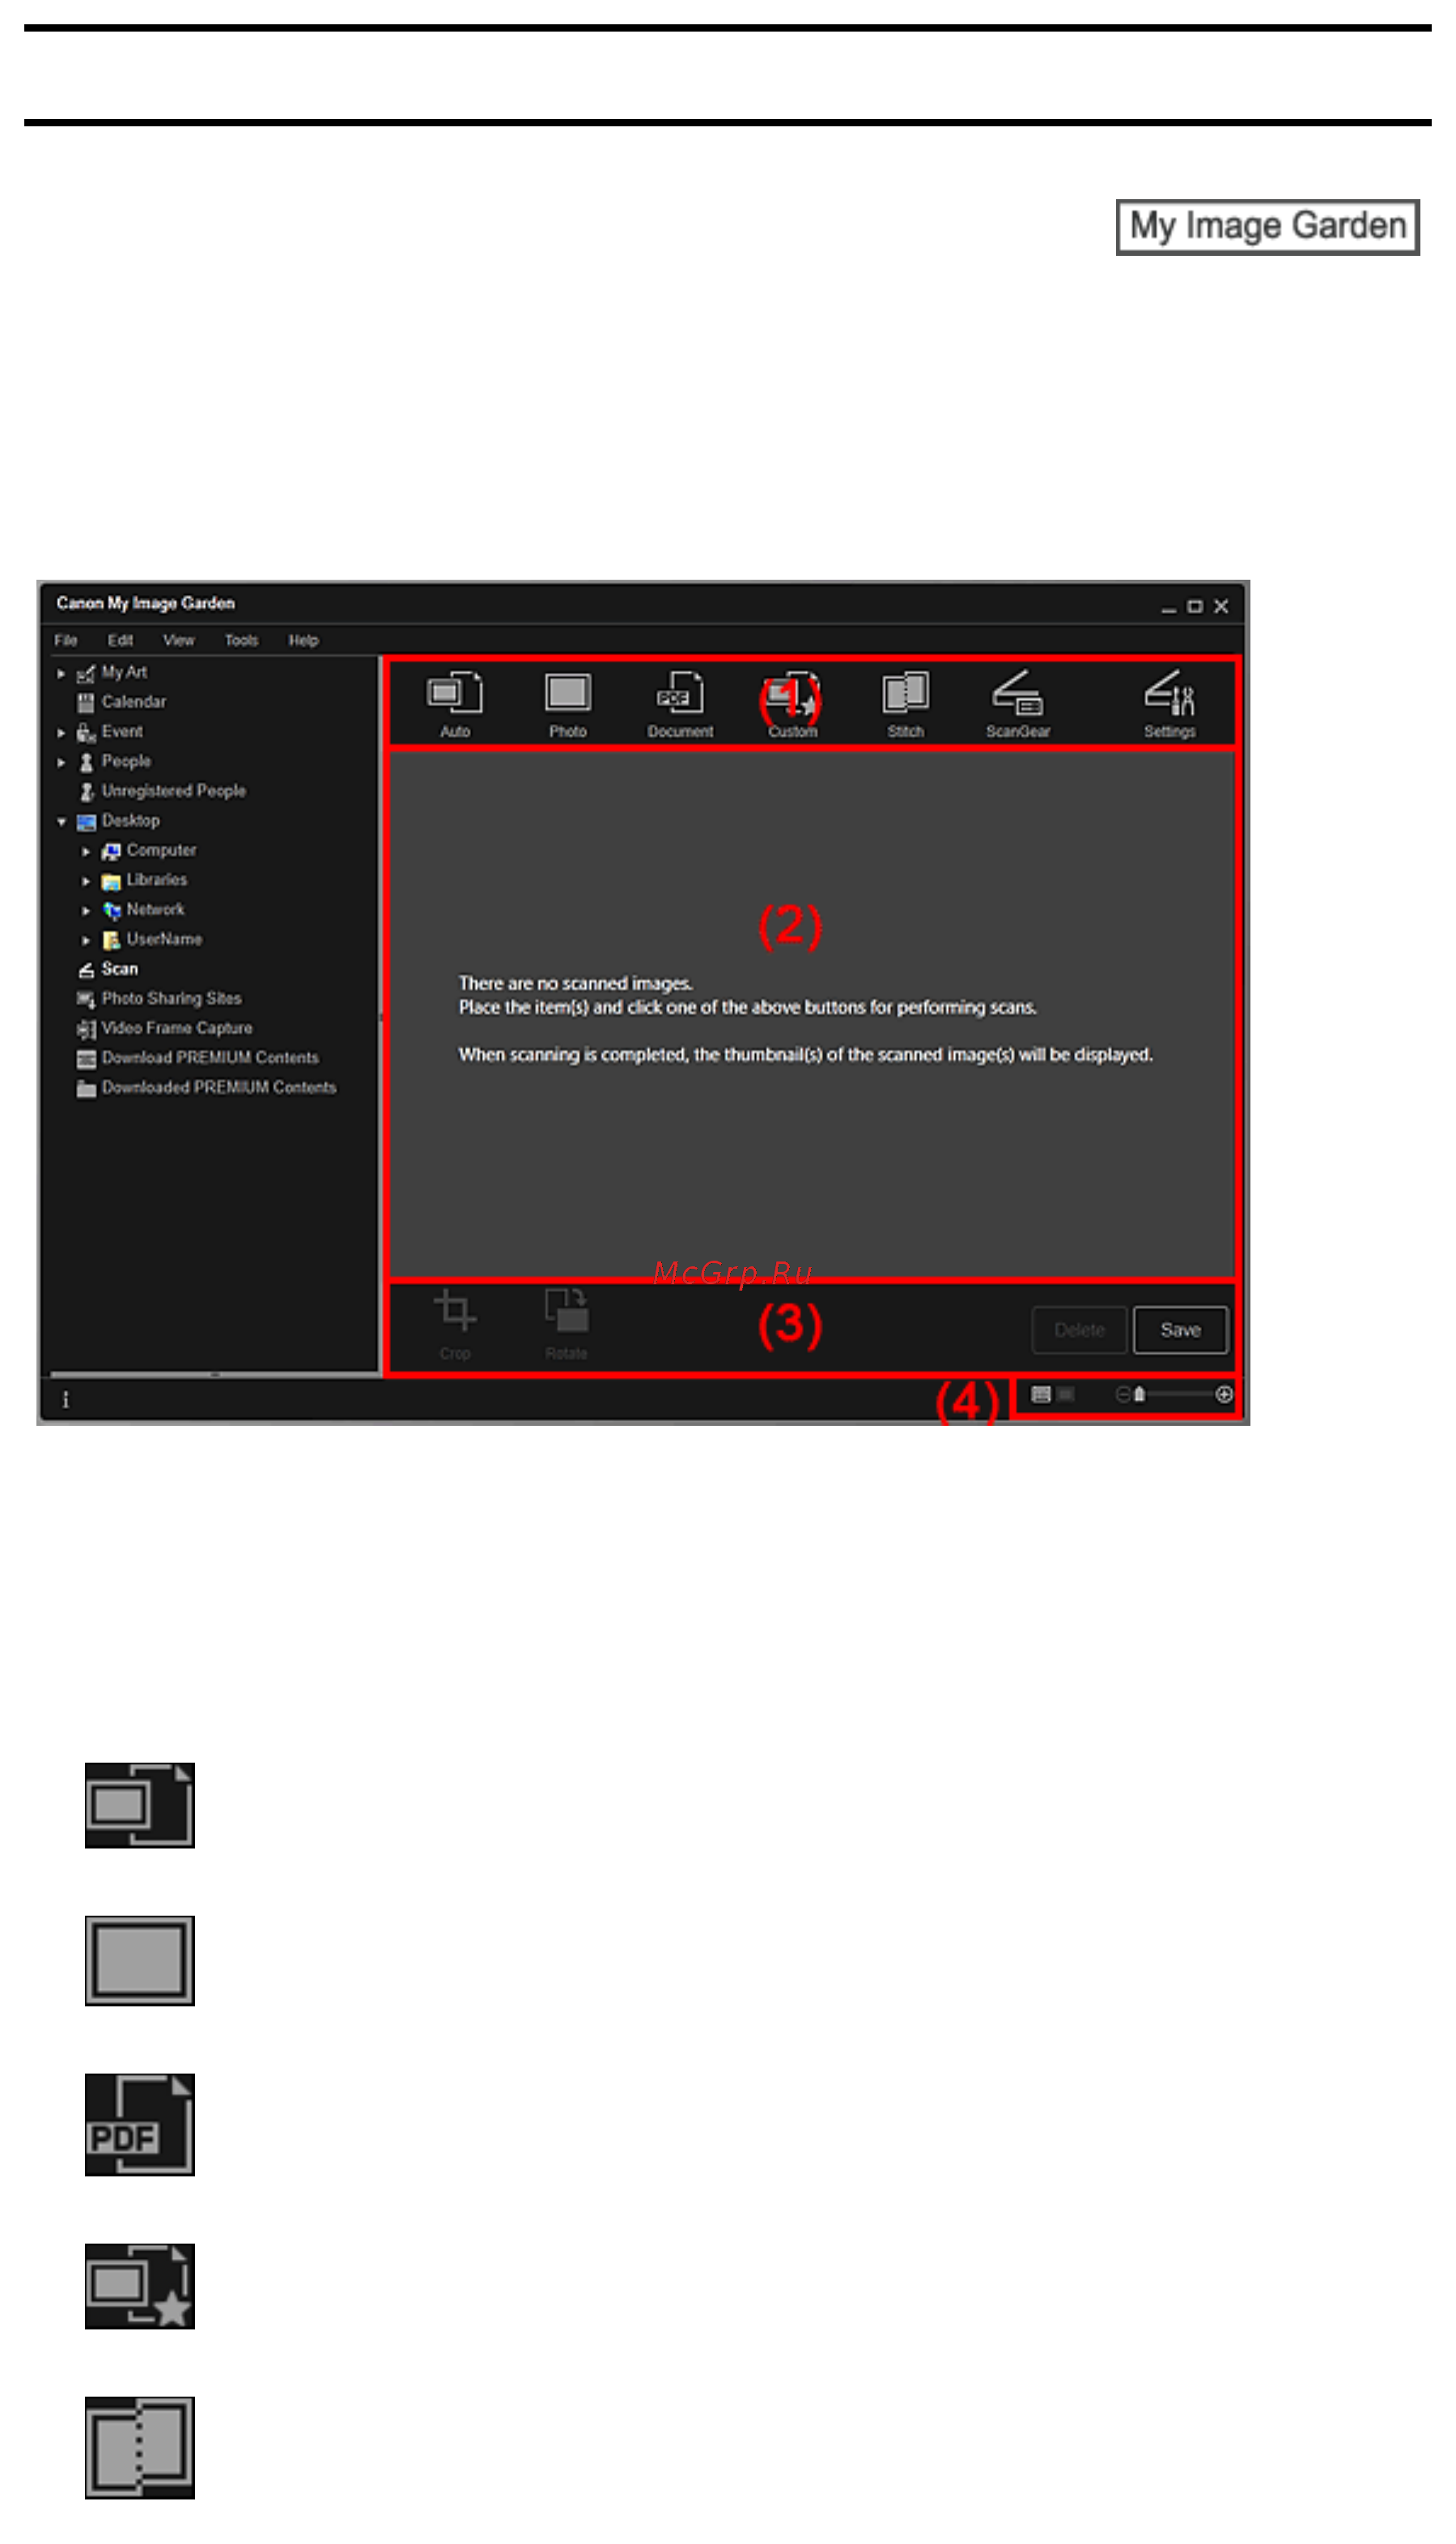Click the Save button
This screenshot has width=1456, height=2544.
1180,1329
